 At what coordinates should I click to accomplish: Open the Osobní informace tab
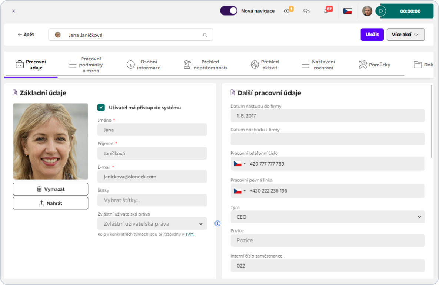pyautogui.click(x=144, y=65)
